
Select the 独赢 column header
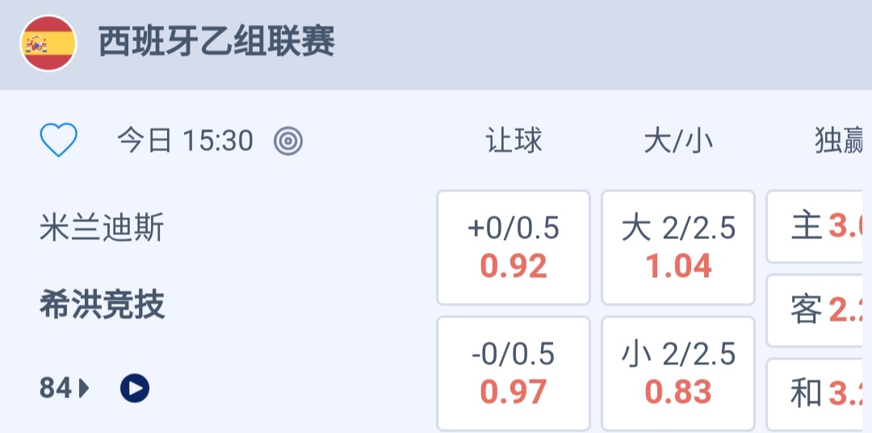[840, 141]
